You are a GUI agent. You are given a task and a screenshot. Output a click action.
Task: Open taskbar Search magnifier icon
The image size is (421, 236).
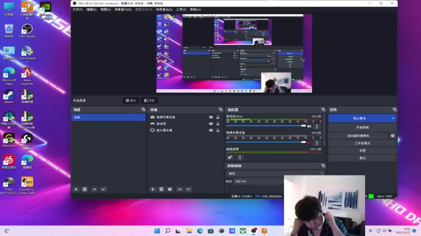click(x=168, y=231)
